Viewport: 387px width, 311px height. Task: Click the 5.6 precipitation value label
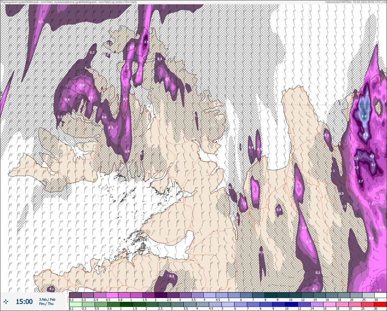coord(365,135)
